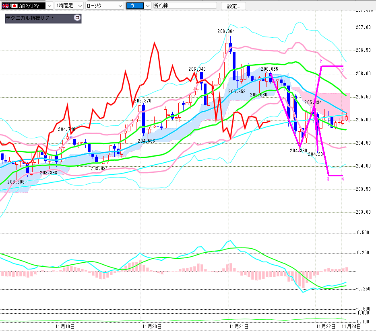Open the arrow beside the blue candle swatch
This screenshot has height=331, width=376.
147,6
